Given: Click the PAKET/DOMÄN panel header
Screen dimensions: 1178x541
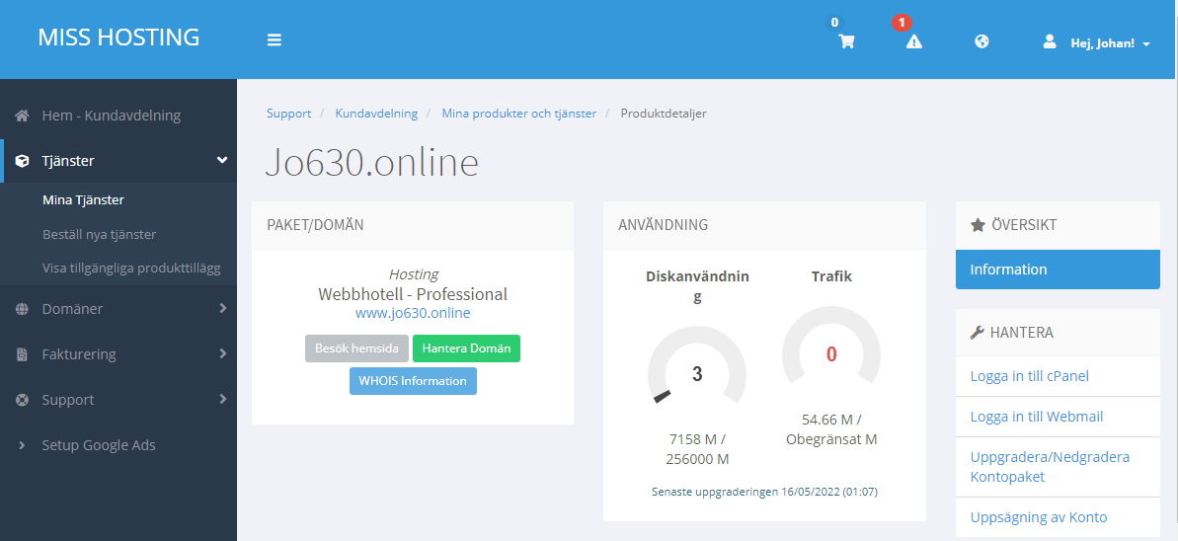Looking at the screenshot, I should 413,225.
